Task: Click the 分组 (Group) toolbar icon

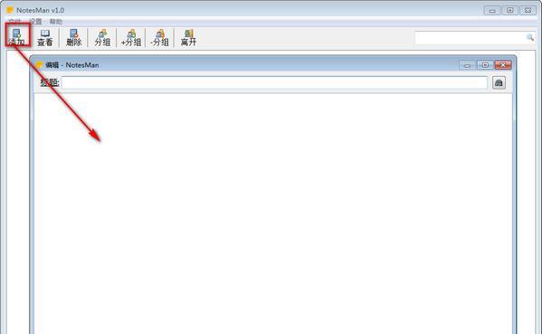Action: (x=102, y=37)
